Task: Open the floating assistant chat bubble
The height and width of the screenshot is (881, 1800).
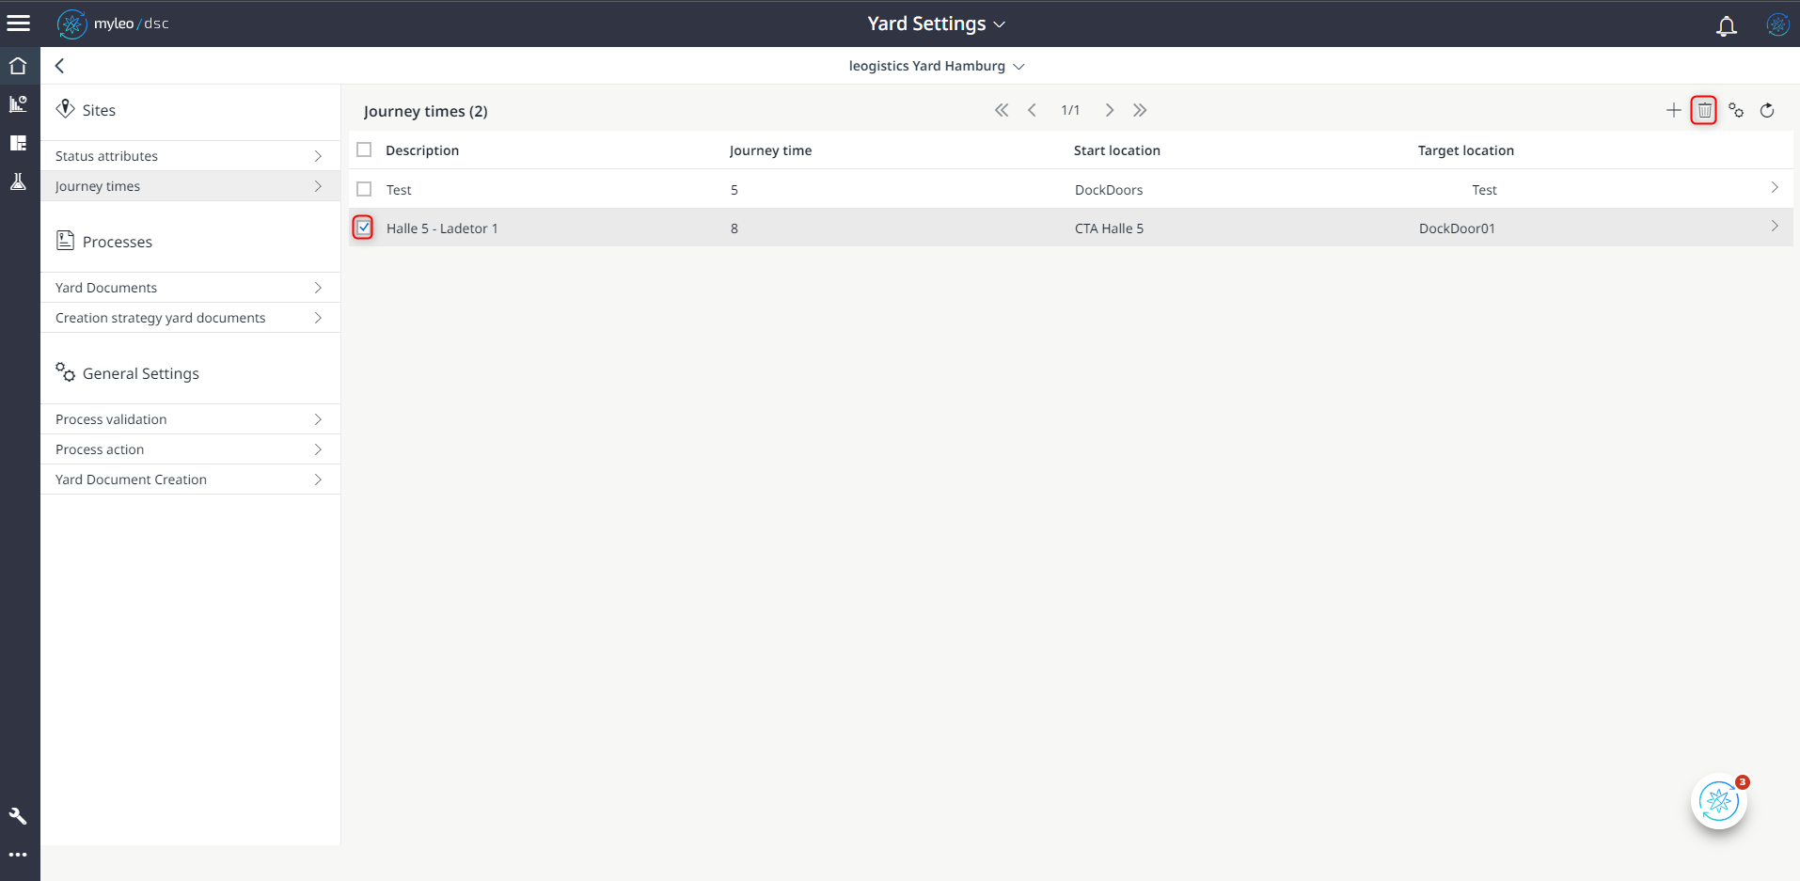Action: [1719, 801]
